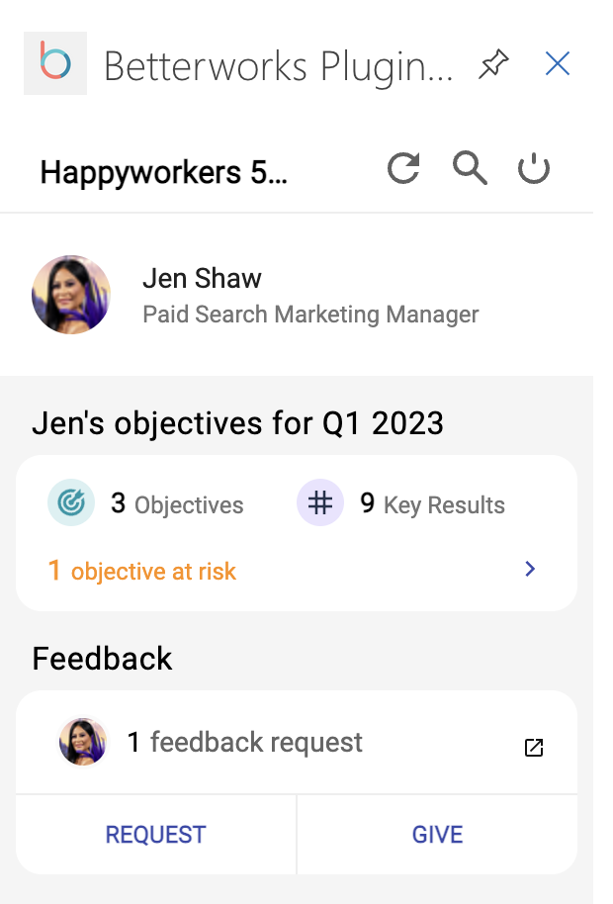Viewport: 613px width, 904px height.
Task: Expand the objective at risk chevron
Action: tap(530, 569)
